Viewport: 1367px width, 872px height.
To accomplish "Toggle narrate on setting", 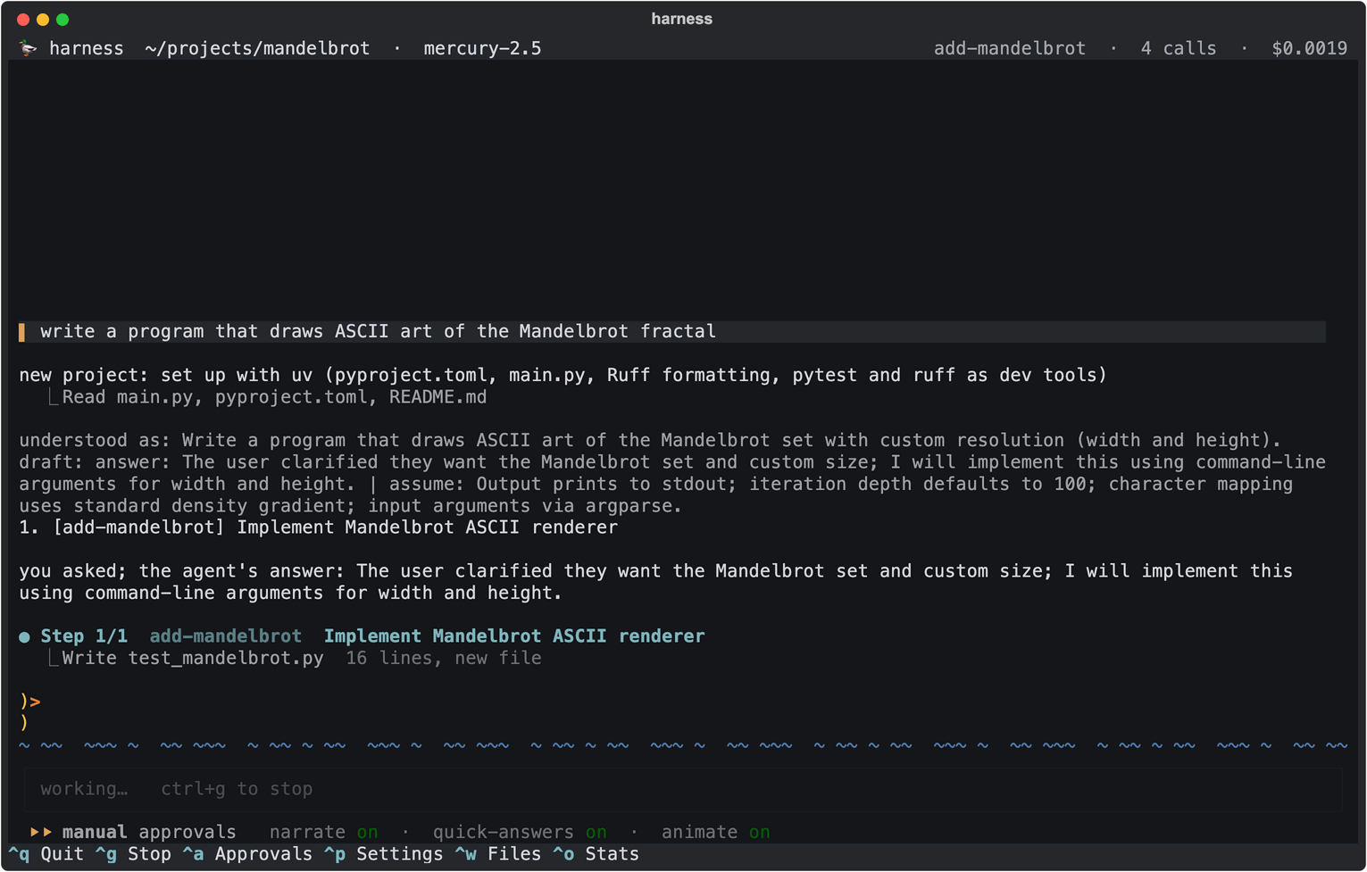I will (323, 832).
